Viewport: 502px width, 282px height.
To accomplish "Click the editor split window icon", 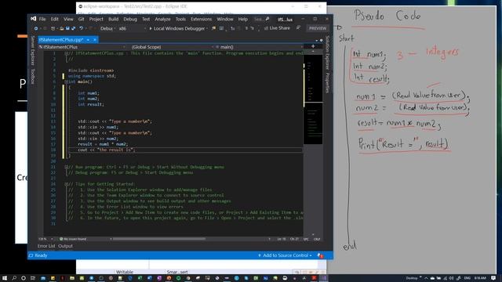I will point(313,47).
